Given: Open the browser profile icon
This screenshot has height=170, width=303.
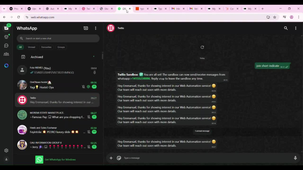Looking at the screenshot, I should [x=291, y=17].
